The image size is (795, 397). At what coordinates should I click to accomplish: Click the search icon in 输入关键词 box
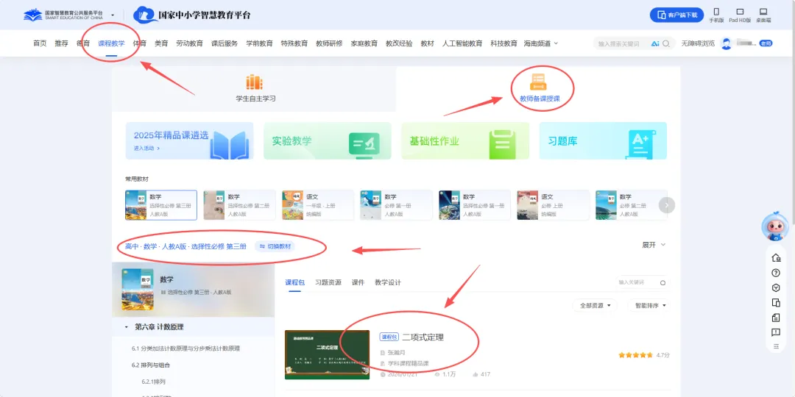(x=662, y=282)
